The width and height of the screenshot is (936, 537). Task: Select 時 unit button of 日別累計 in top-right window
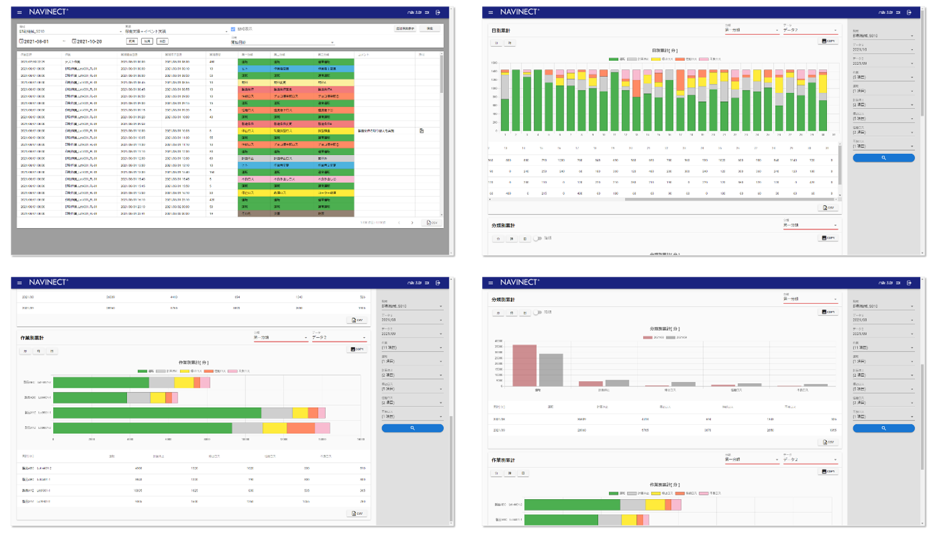click(510, 43)
